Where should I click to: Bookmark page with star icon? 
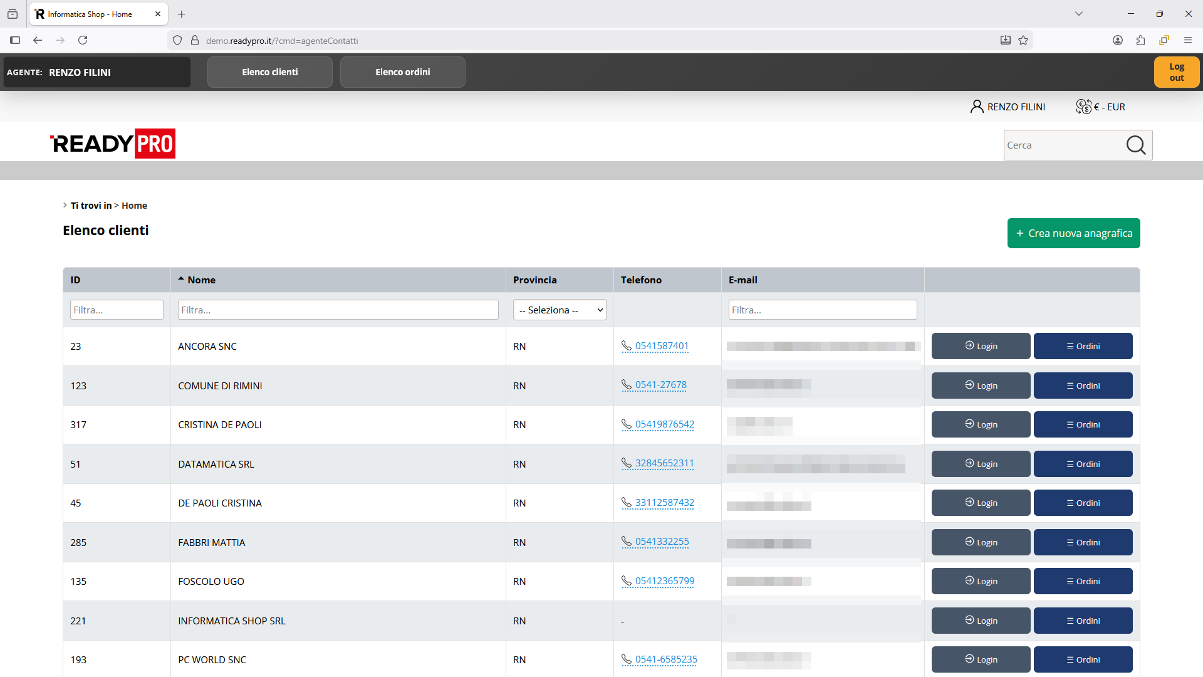click(x=1023, y=41)
